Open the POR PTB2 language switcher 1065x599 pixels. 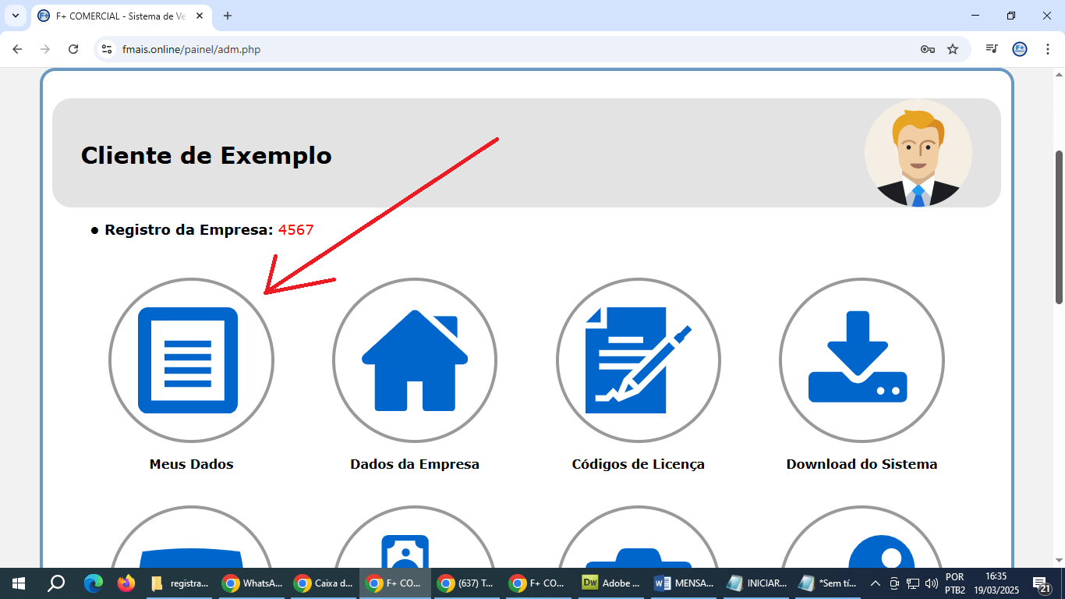tap(955, 583)
